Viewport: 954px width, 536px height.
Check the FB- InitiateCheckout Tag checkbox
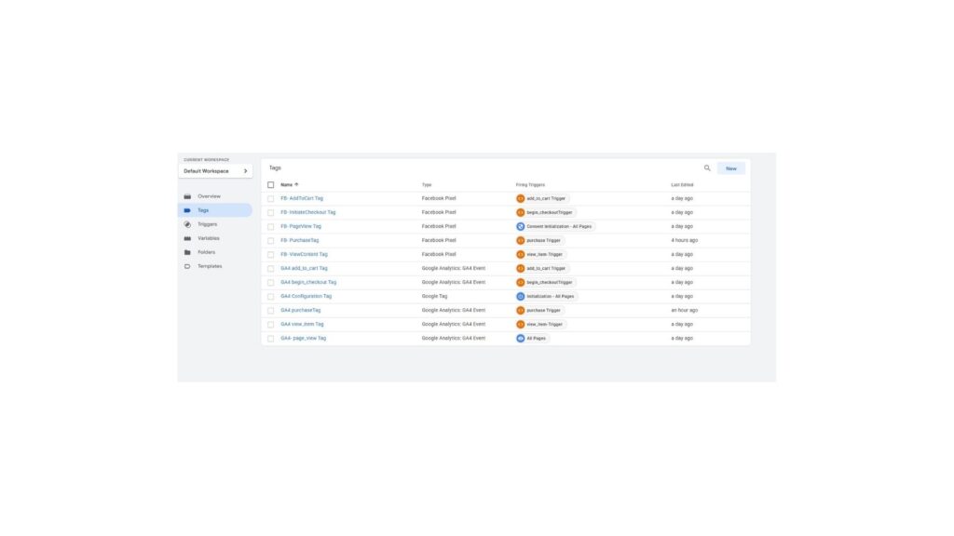271,213
